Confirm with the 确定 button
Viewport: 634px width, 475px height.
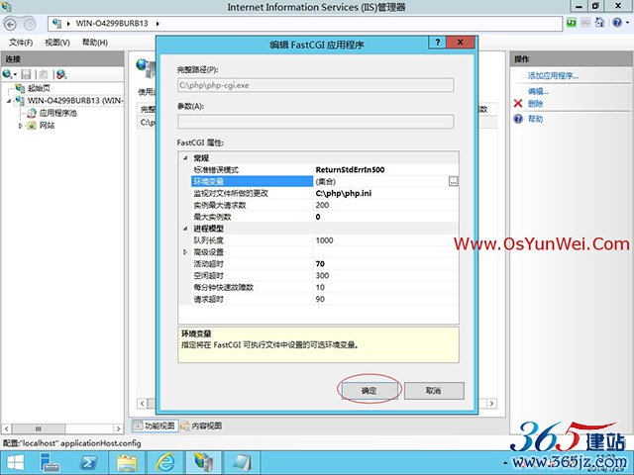[x=369, y=391]
